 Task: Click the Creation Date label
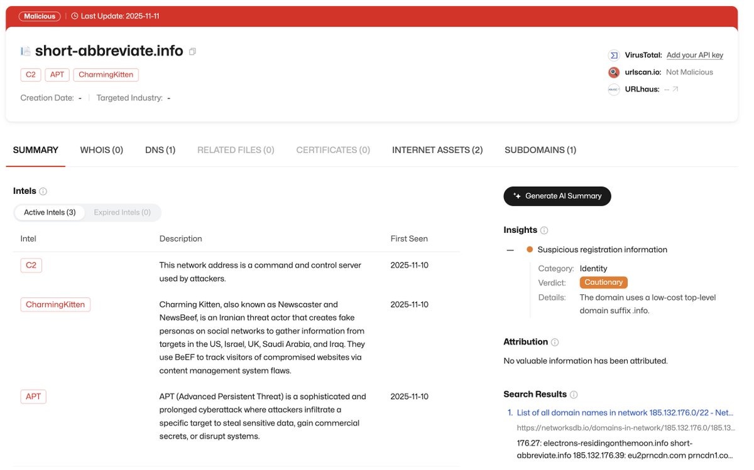(47, 98)
